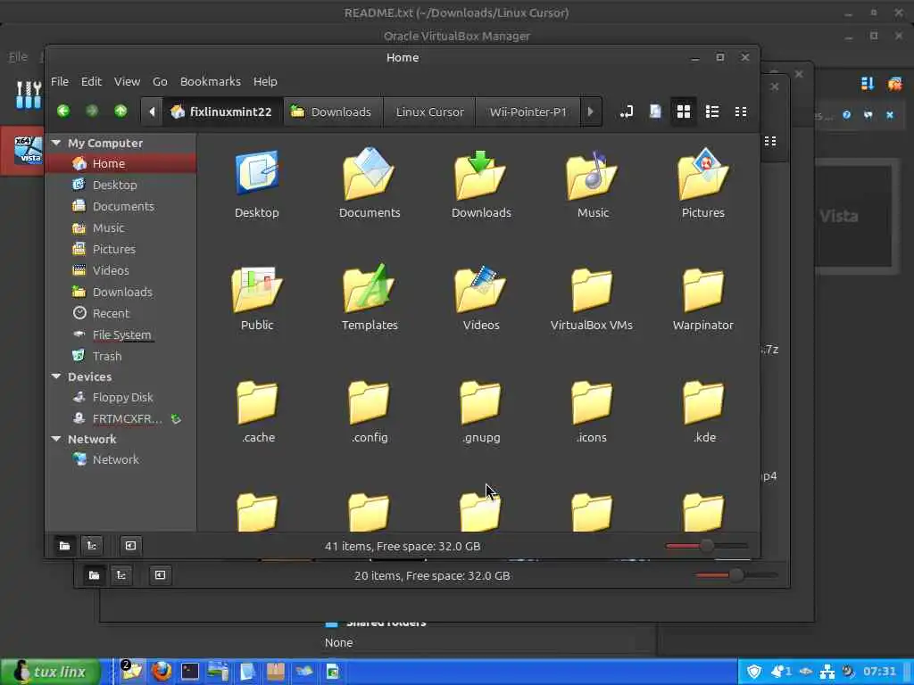Collapse My Computer sidebar section
The width and height of the screenshot is (914, 685).
(x=56, y=143)
